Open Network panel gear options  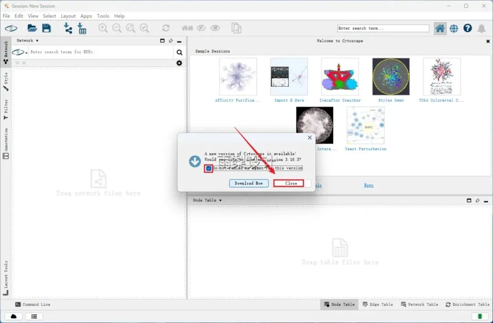coord(179,63)
